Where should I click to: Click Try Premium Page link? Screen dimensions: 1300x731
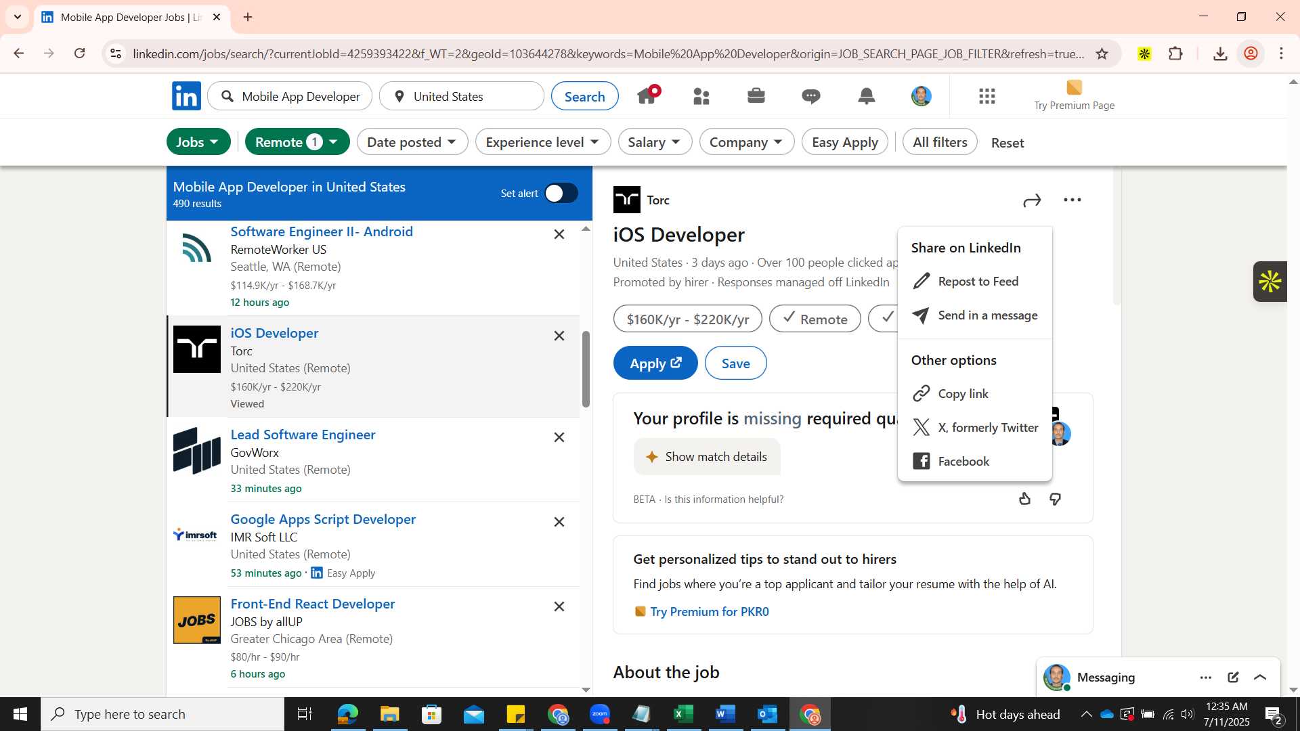click(x=1075, y=96)
